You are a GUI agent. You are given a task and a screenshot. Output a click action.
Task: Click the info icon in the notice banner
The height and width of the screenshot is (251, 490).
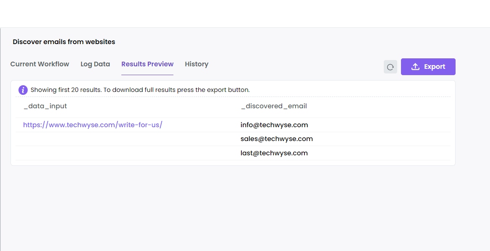23,90
